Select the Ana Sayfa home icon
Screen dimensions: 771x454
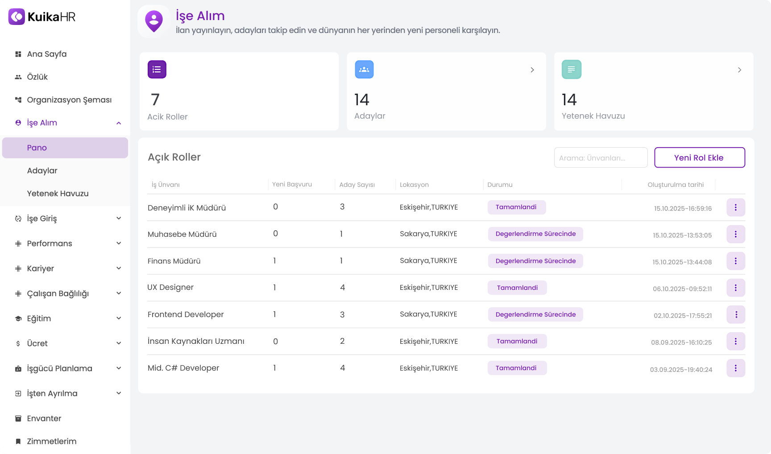[18, 54]
